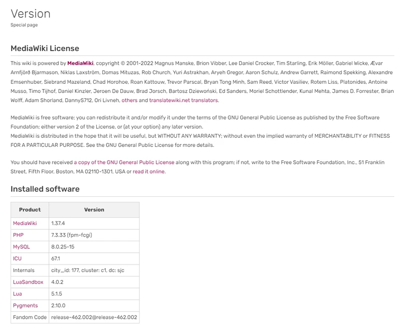Click the 'MediaWiki License' section heading

click(45, 48)
